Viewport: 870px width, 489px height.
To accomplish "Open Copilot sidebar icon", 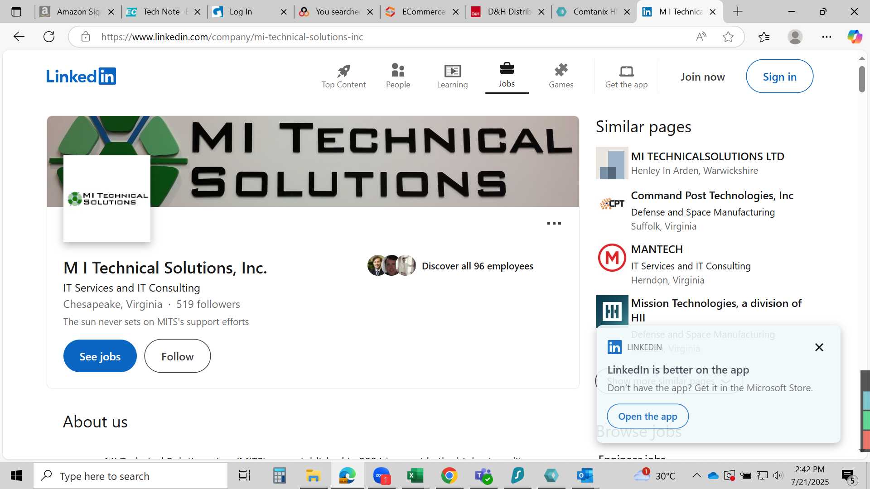I will [x=855, y=37].
